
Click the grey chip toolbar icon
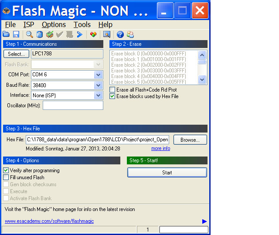point(70,34)
